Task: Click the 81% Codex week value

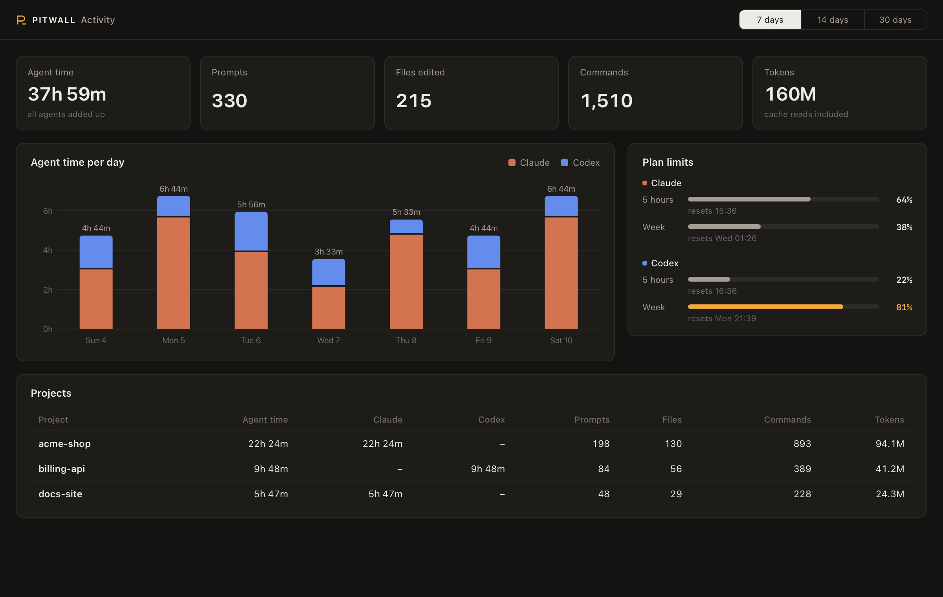Action: pyautogui.click(x=904, y=307)
